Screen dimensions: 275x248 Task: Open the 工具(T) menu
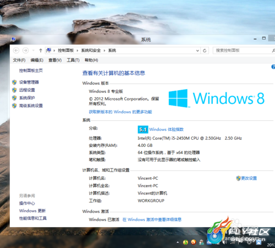(x=73, y=60)
